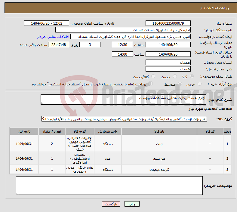This screenshot has height=212, width=237.
Task: Click the توضیحات خریدار buyer notes textarea
Action: pyautogui.click(x=109, y=186)
